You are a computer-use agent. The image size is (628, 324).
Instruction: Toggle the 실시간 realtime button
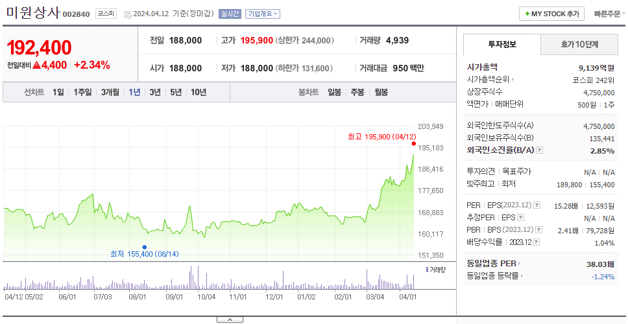[x=230, y=14]
